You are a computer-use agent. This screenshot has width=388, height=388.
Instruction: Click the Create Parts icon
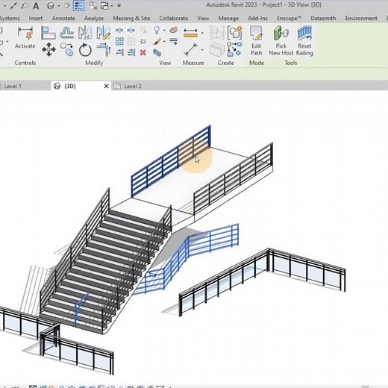(216, 49)
